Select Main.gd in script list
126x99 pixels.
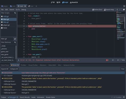tap(9, 19)
